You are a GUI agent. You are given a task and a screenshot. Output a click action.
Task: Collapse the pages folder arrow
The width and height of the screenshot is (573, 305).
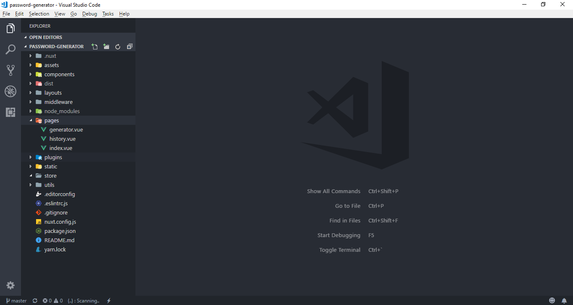31,120
